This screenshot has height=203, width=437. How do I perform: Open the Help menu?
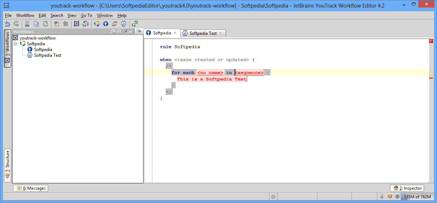pyautogui.click(x=122, y=15)
